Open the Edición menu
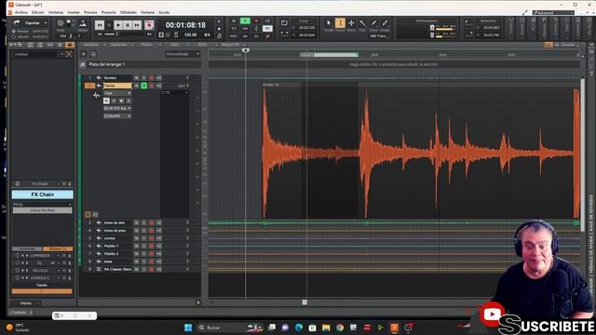The width and height of the screenshot is (596, 335). [x=38, y=12]
